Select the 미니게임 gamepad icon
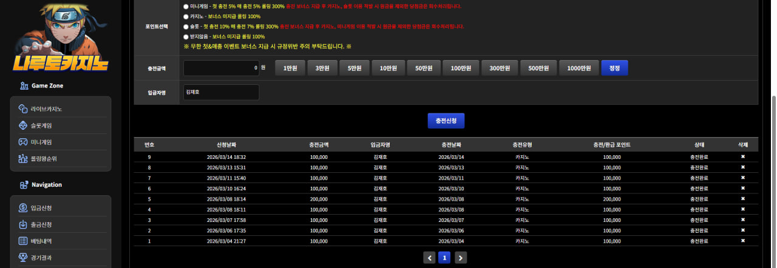This screenshot has height=268, width=777. click(23, 142)
